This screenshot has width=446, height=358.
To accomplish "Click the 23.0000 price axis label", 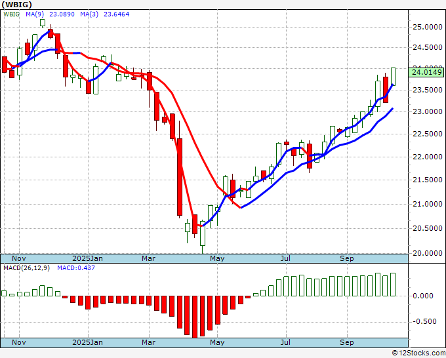I will [427, 111].
